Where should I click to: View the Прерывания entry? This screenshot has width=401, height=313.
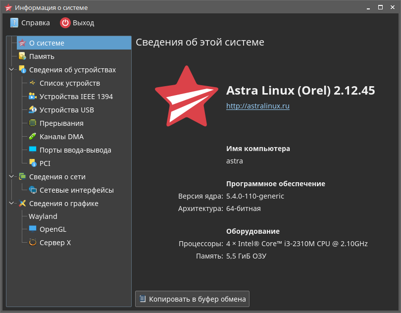coord(61,123)
